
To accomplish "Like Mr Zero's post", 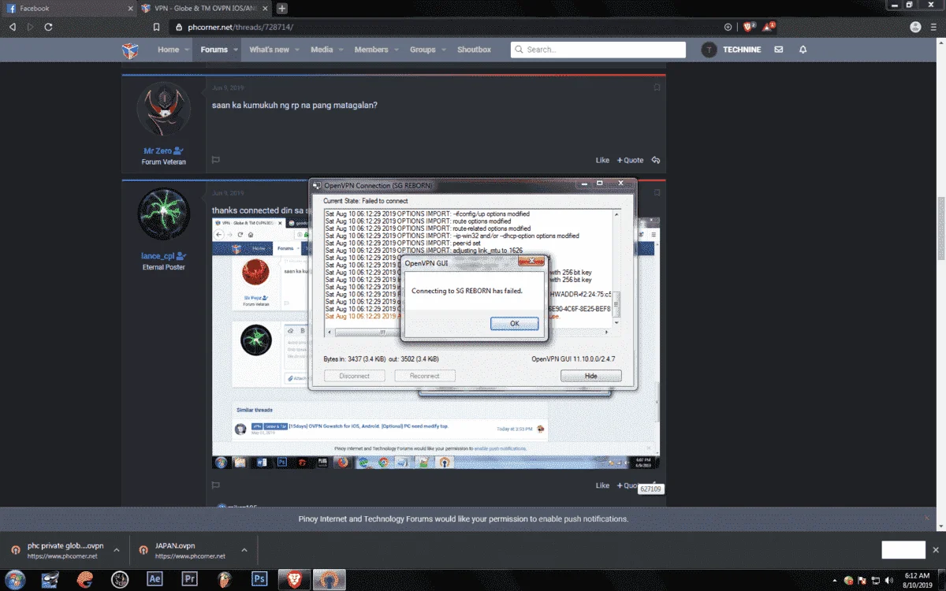I will pyautogui.click(x=602, y=160).
